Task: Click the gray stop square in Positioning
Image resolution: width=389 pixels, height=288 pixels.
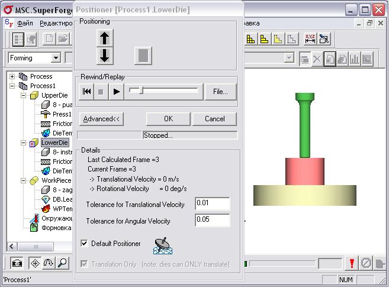Action: (x=143, y=56)
